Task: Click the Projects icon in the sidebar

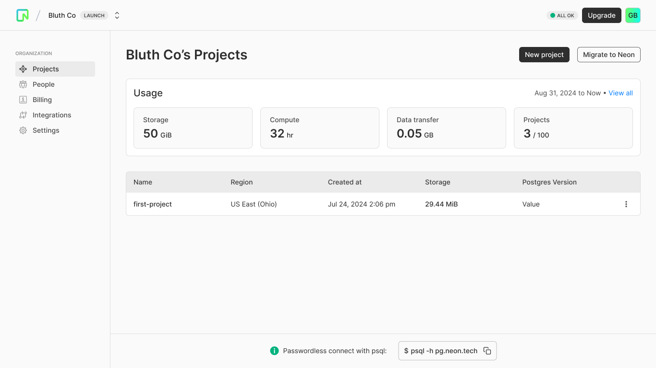Action: tap(23, 69)
